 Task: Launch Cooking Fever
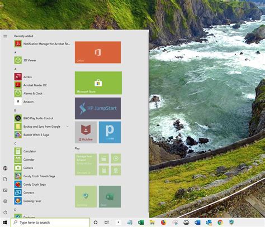tap(27, 201)
